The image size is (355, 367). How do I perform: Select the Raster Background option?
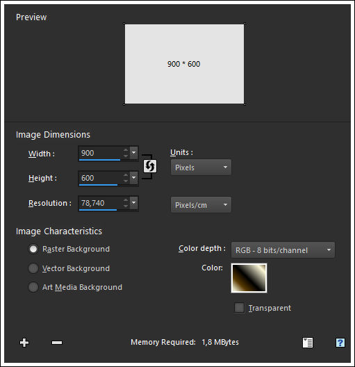click(x=33, y=249)
